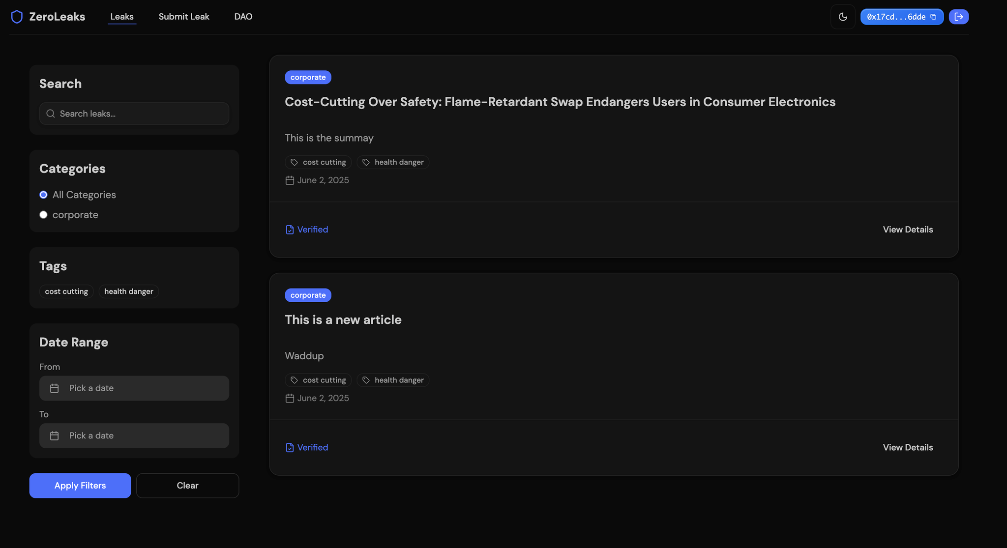Go to the DAO tab
The width and height of the screenshot is (1007, 548).
click(243, 17)
